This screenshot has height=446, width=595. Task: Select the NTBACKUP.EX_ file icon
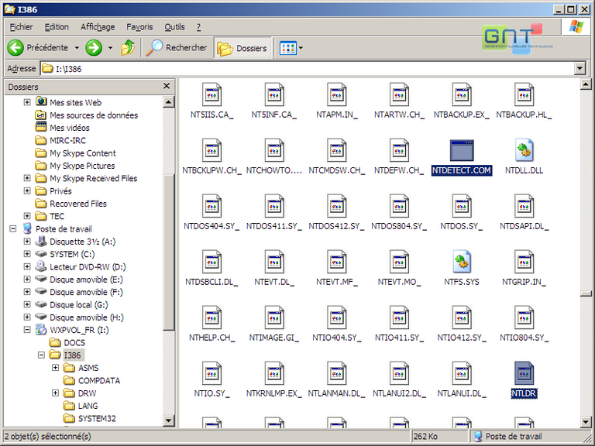click(x=462, y=94)
